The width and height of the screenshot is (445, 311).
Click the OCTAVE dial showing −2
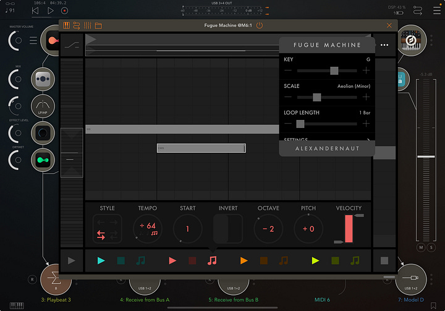pyautogui.click(x=268, y=229)
